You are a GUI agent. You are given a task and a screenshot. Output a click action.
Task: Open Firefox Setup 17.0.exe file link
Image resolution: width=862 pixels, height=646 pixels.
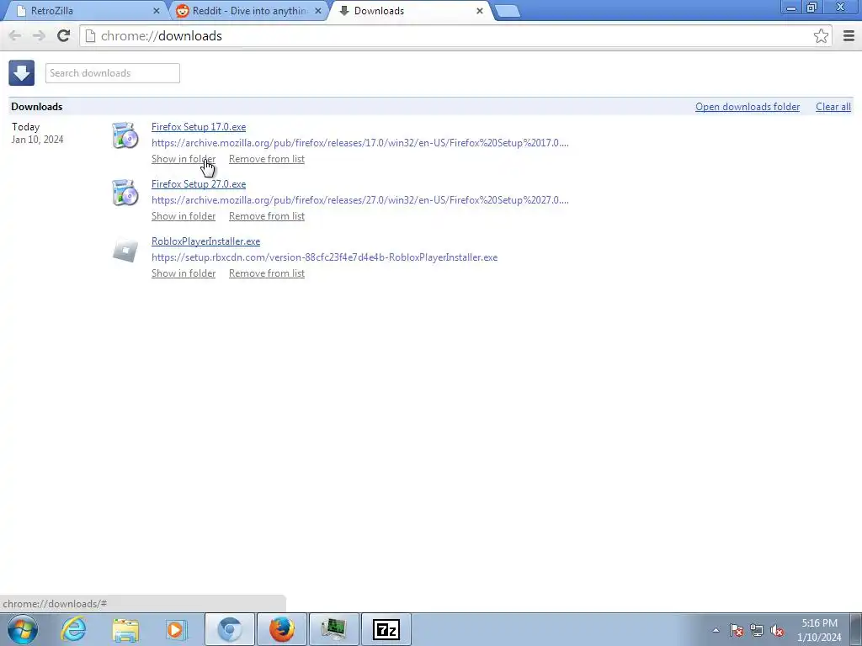click(199, 127)
